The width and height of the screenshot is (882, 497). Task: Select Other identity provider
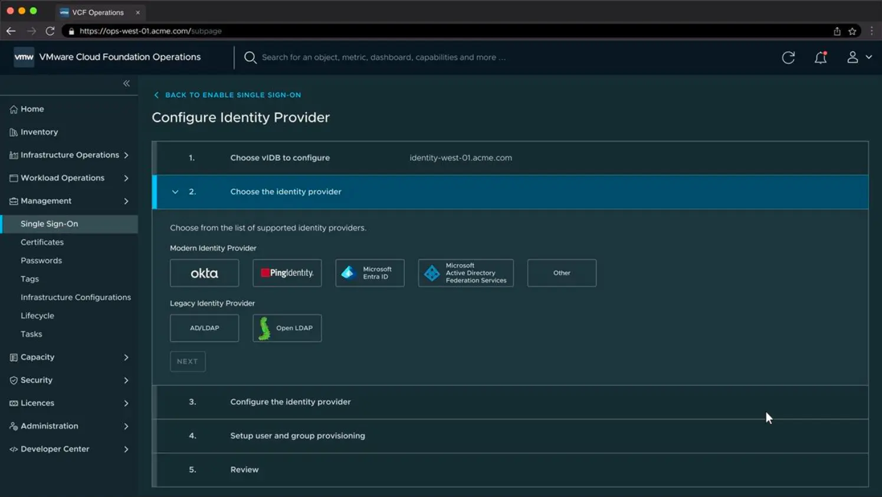click(x=562, y=273)
